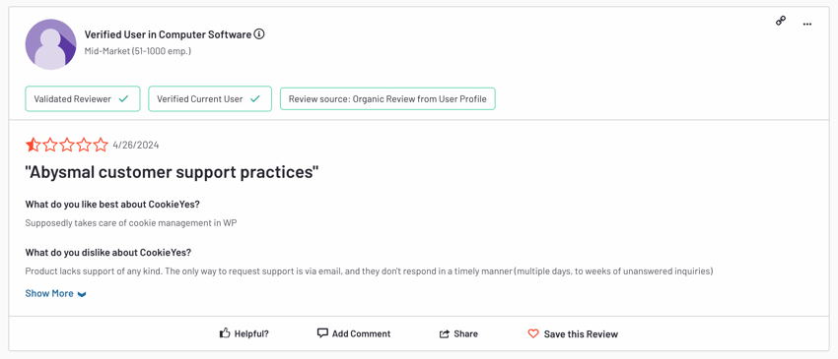Click the Share arrow icon
The width and height of the screenshot is (838, 359).
coord(444,334)
